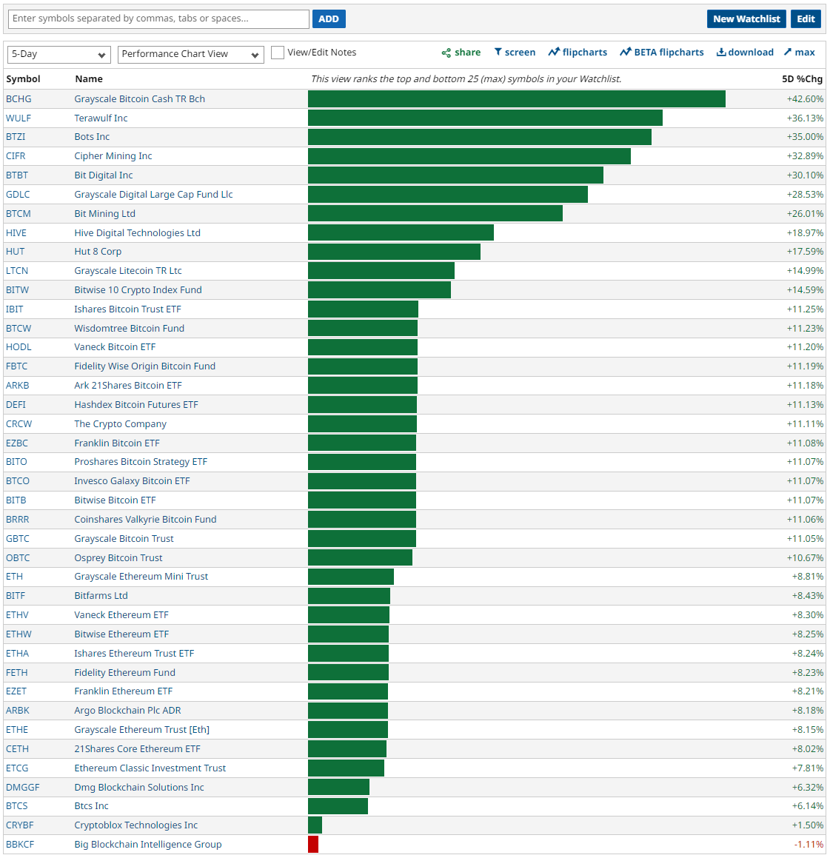Toggle the View/Edit Notes checkbox
This screenshot has height=855, width=830.
[x=278, y=53]
